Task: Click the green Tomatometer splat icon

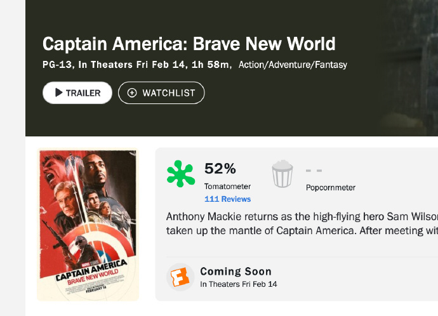Action: (x=180, y=174)
